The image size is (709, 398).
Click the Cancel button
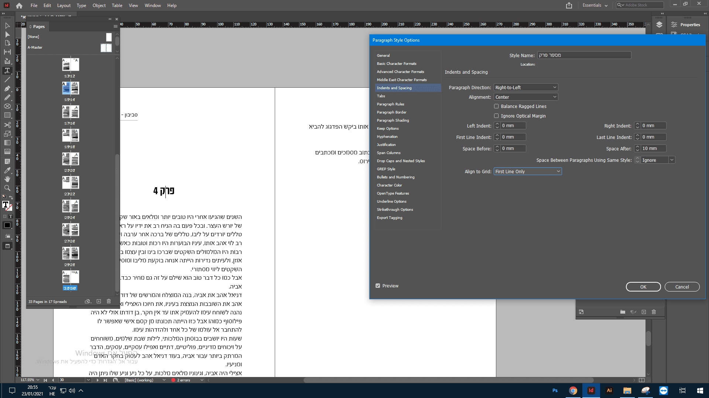point(682,287)
